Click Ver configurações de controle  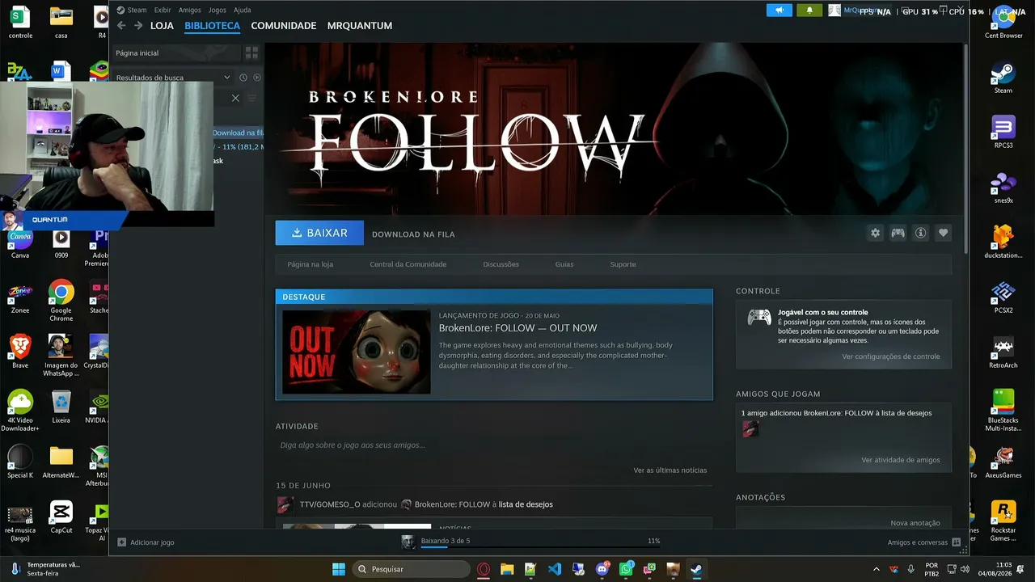891,356
